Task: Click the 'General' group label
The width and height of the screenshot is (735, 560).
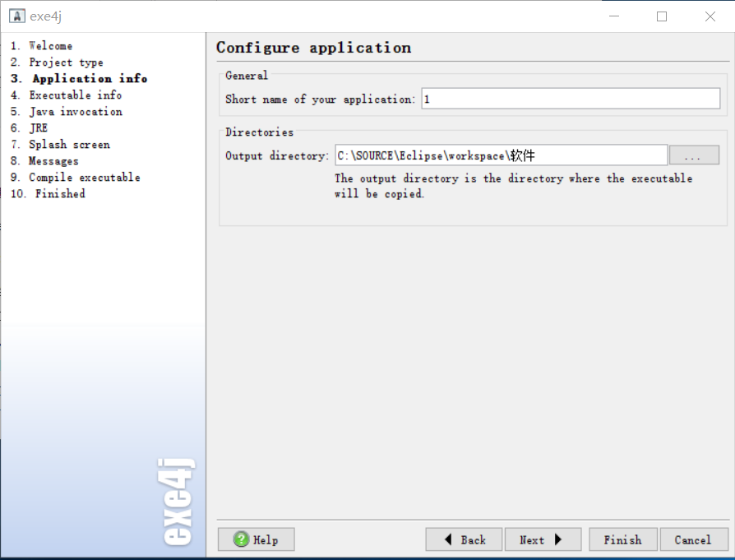Action: click(247, 76)
